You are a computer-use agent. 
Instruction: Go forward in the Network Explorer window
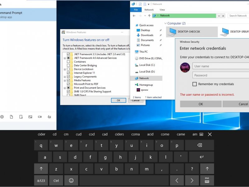pos(140,16)
